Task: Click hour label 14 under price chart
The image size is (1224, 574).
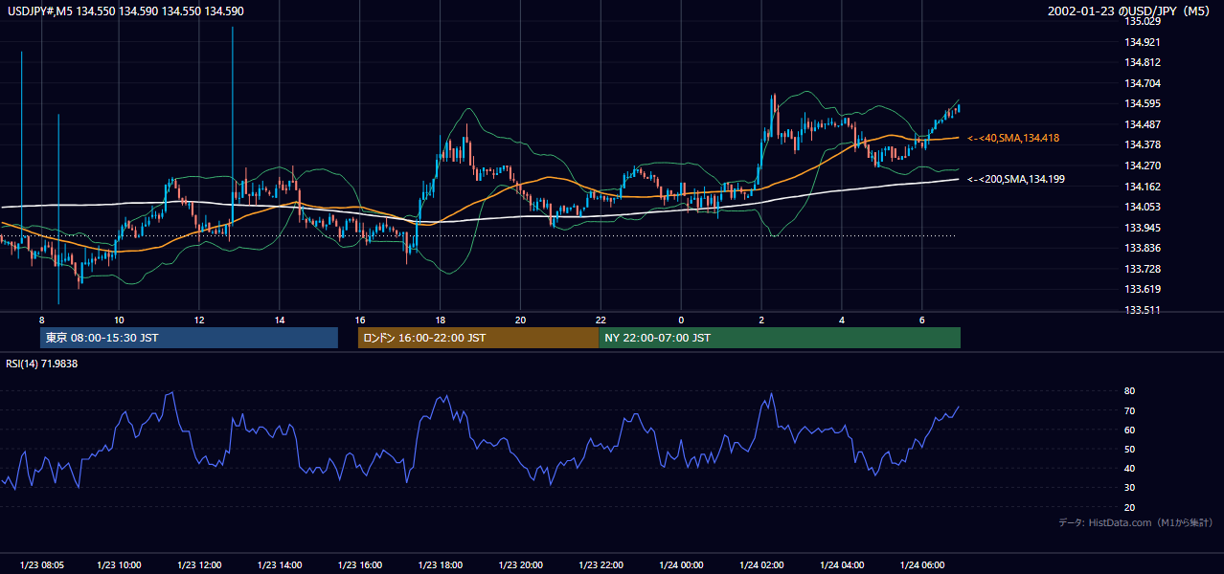Action: (280, 320)
